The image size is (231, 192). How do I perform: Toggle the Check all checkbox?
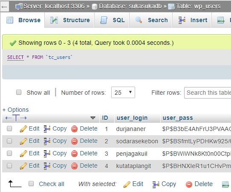click(x=31, y=184)
